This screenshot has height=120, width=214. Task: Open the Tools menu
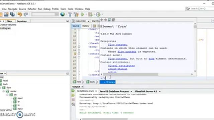pos(70,9)
